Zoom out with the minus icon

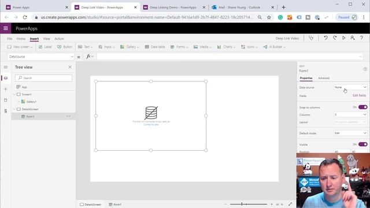pyautogui.click(x=225, y=204)
